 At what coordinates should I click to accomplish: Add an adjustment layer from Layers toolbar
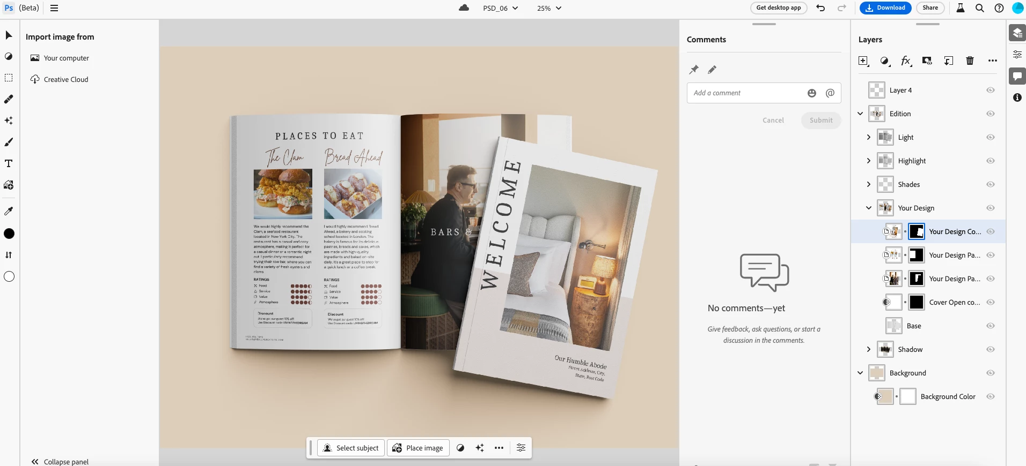(885, 61)
